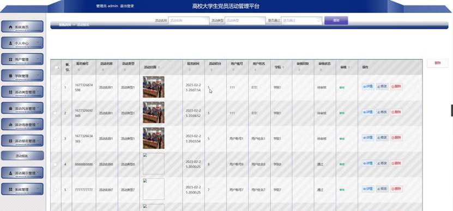Expand the 活动类型管理 sidebar menu
453x211 pixels.
pyautogui.click(x=22, y=92)
